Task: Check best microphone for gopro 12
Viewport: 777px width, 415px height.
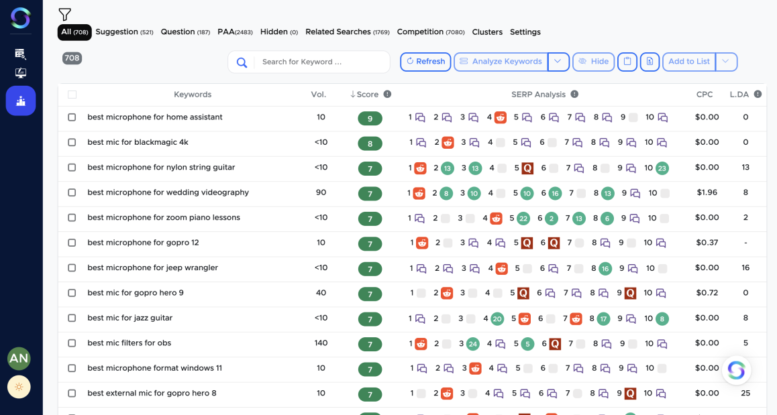Action: tap(72, 243)
